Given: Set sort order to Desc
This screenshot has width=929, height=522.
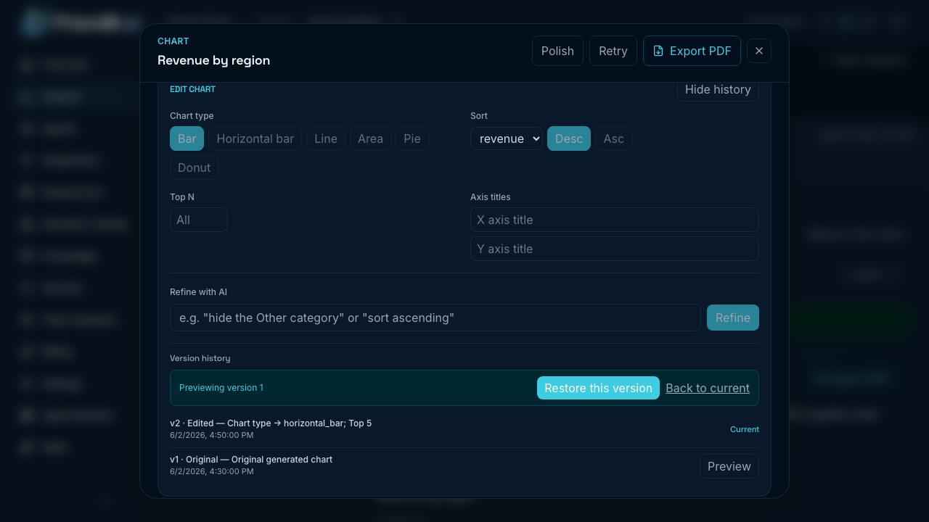Looking at the screenshot, I should pyautogui.click(x=569, y=138).
